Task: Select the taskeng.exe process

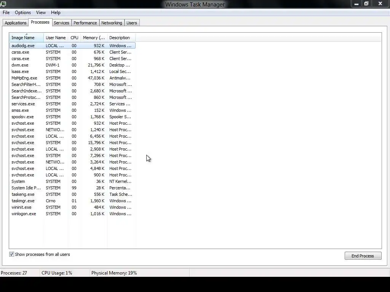Action: [x=72, y=194]
